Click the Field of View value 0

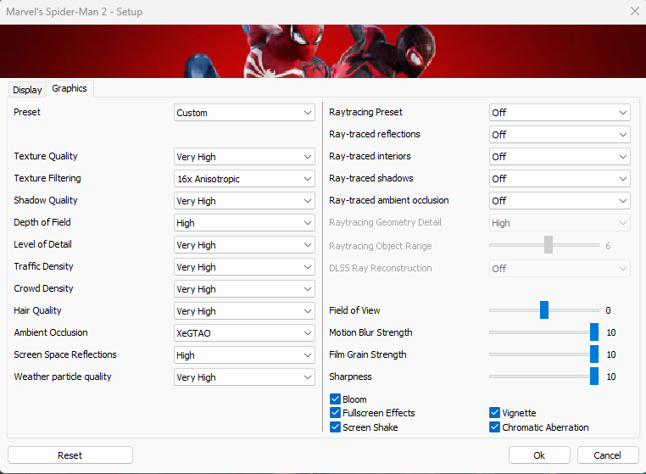[x=608, y=310]
